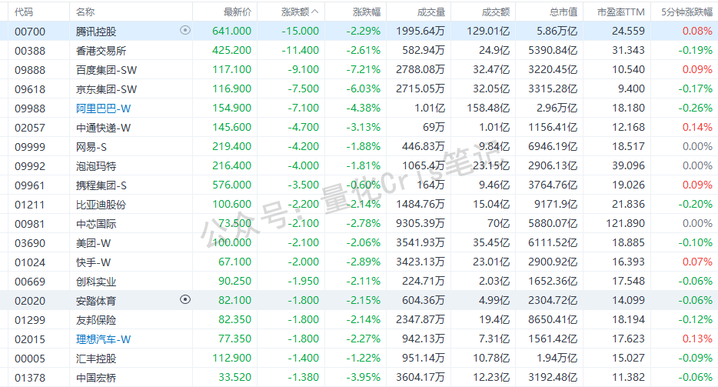Screen dimensions: 718x387
Task: Click stock code 03690
Action: click(x=30, y=243)
